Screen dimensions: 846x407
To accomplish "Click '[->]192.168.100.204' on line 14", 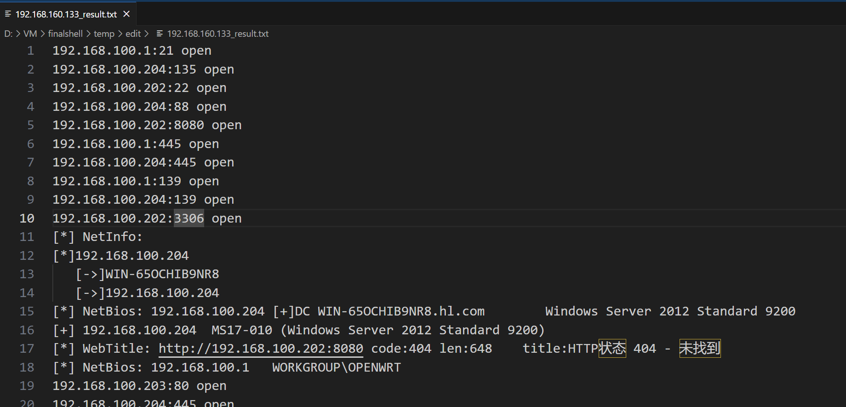I will (147, 293).
